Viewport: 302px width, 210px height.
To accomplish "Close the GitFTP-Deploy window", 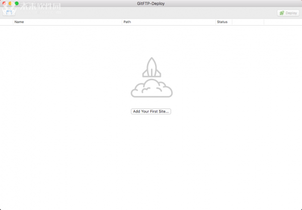I will pos(4,4).
